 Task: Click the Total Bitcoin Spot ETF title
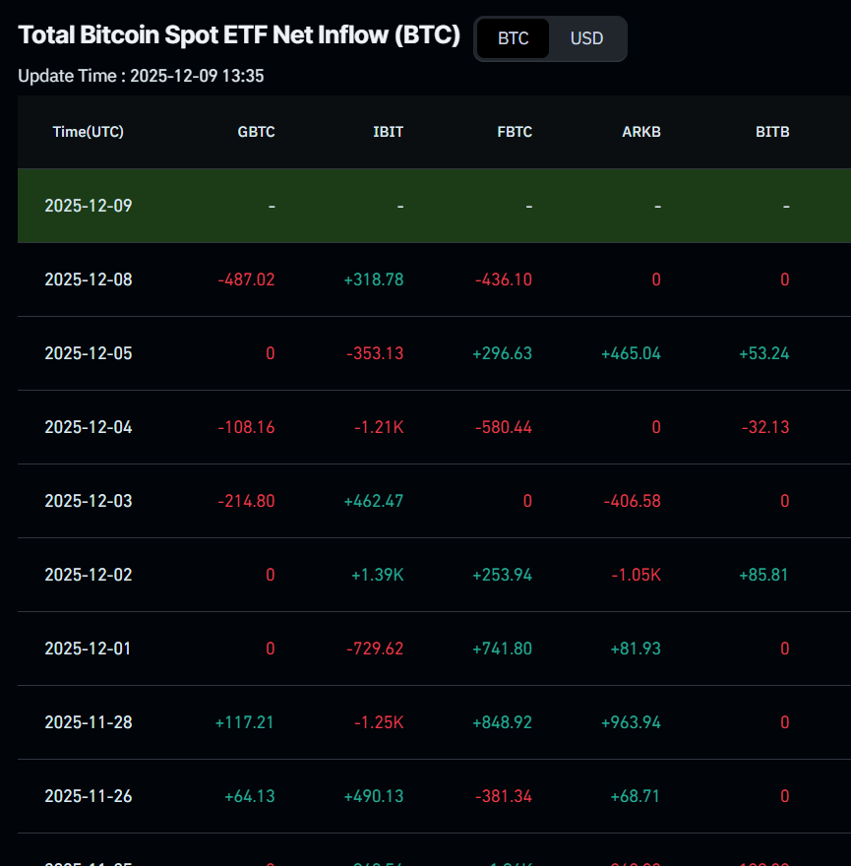[x=239, y=35]
